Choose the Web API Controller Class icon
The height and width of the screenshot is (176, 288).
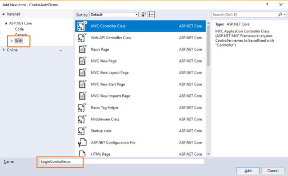click(x=82, y=38)
